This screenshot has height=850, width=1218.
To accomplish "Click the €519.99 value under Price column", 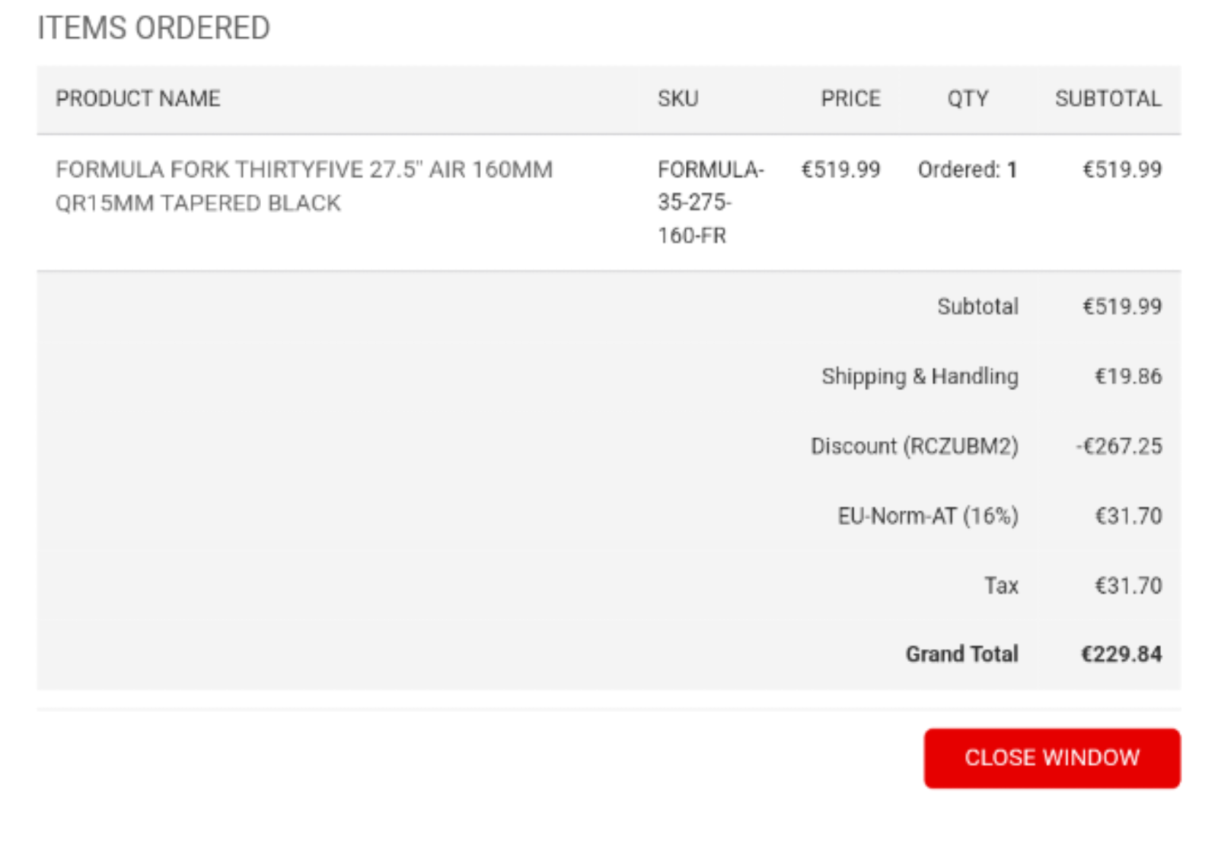I will [840, 170].
